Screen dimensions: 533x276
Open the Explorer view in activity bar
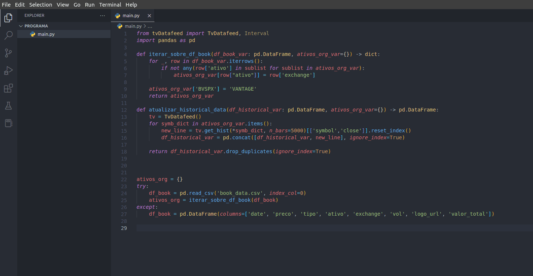tap(8, 18)
